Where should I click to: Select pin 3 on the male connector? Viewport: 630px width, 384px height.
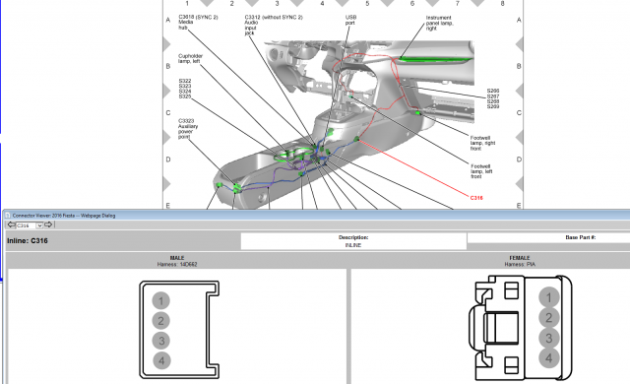161,341
